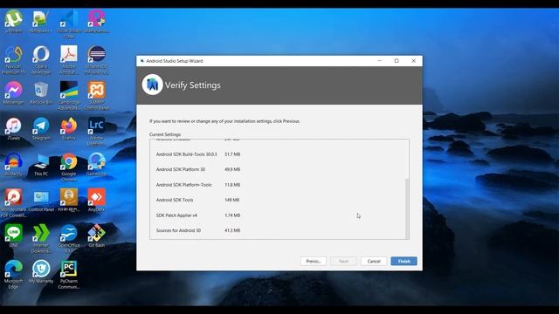Open Eclipse IDE desktop shortcut

coord(97,60)
